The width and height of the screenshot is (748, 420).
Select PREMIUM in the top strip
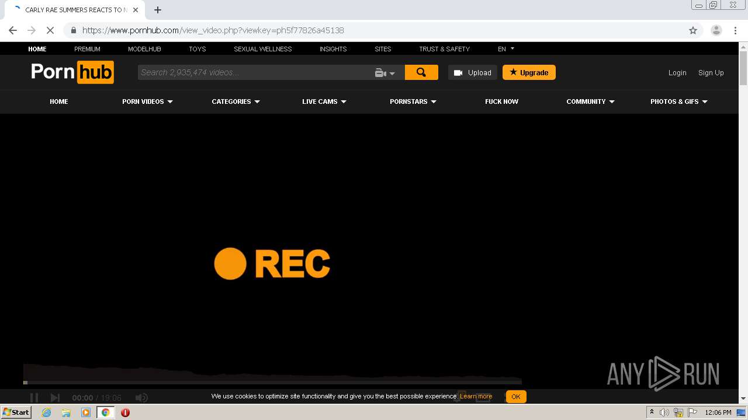coord(87,49)
